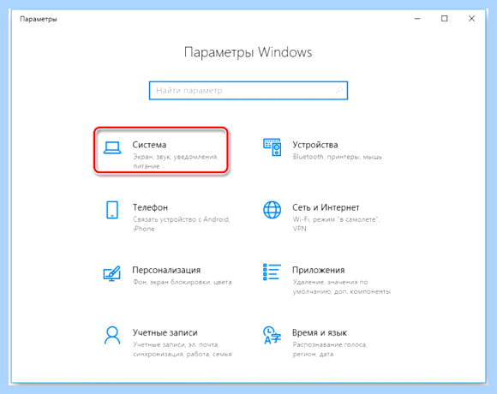Screen dimensions: 497x394
Task: Open the Система laptop icon
Action: pos(112,148)
